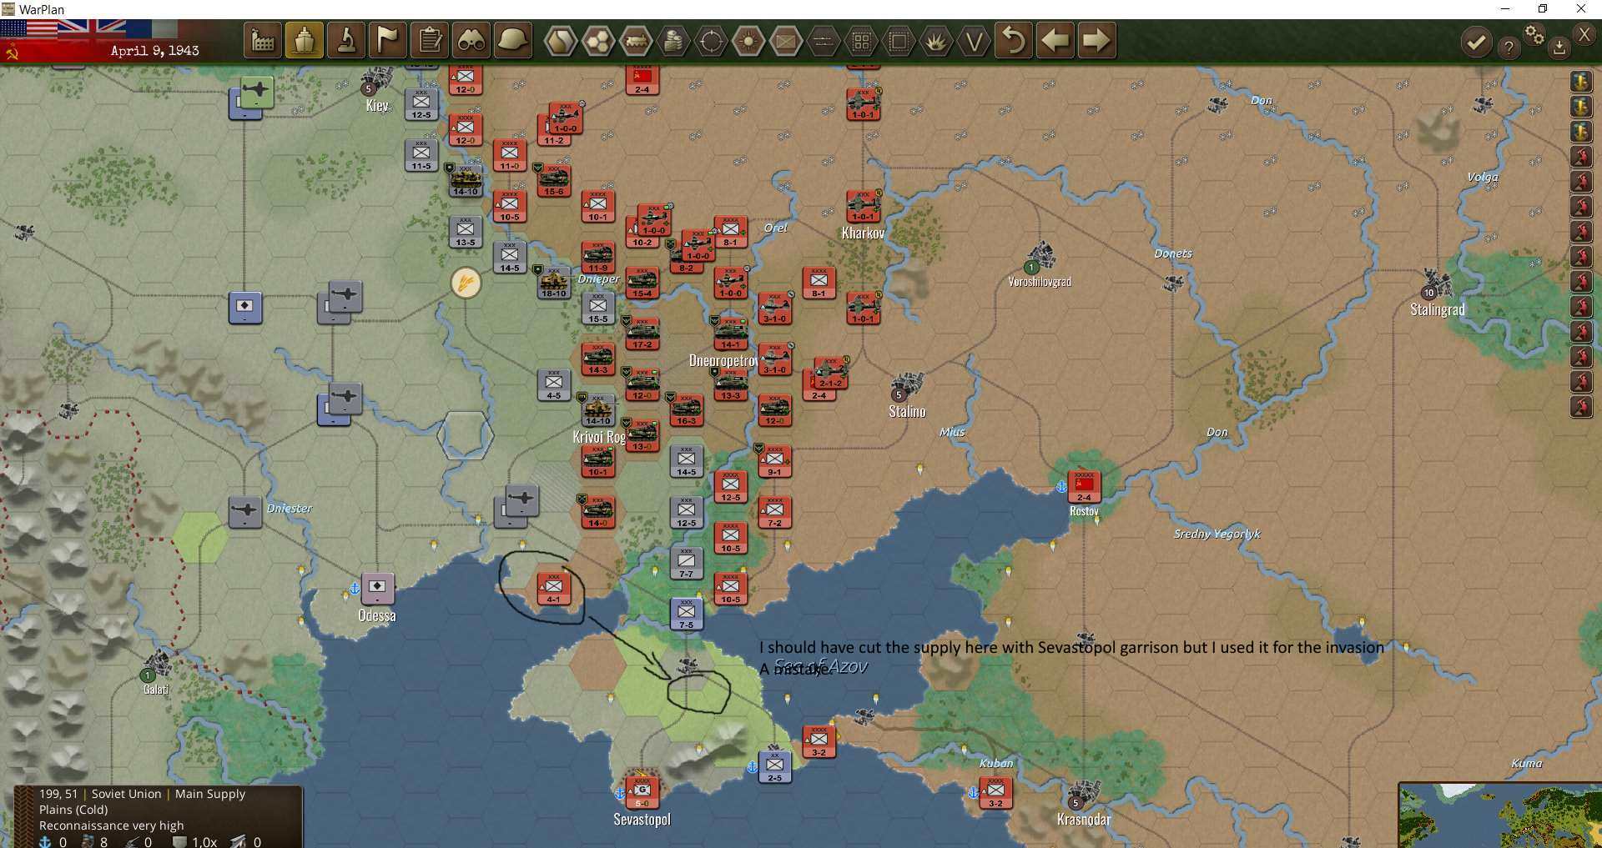Open game settings gears

pos(1534,34)
